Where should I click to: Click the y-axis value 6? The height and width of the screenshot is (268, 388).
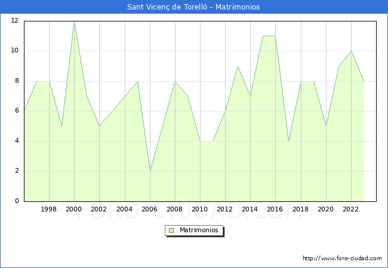[x=17, y=110]
